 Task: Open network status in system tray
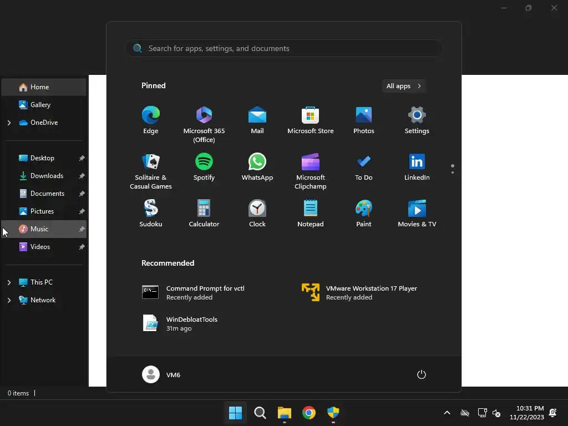[482, 413]
